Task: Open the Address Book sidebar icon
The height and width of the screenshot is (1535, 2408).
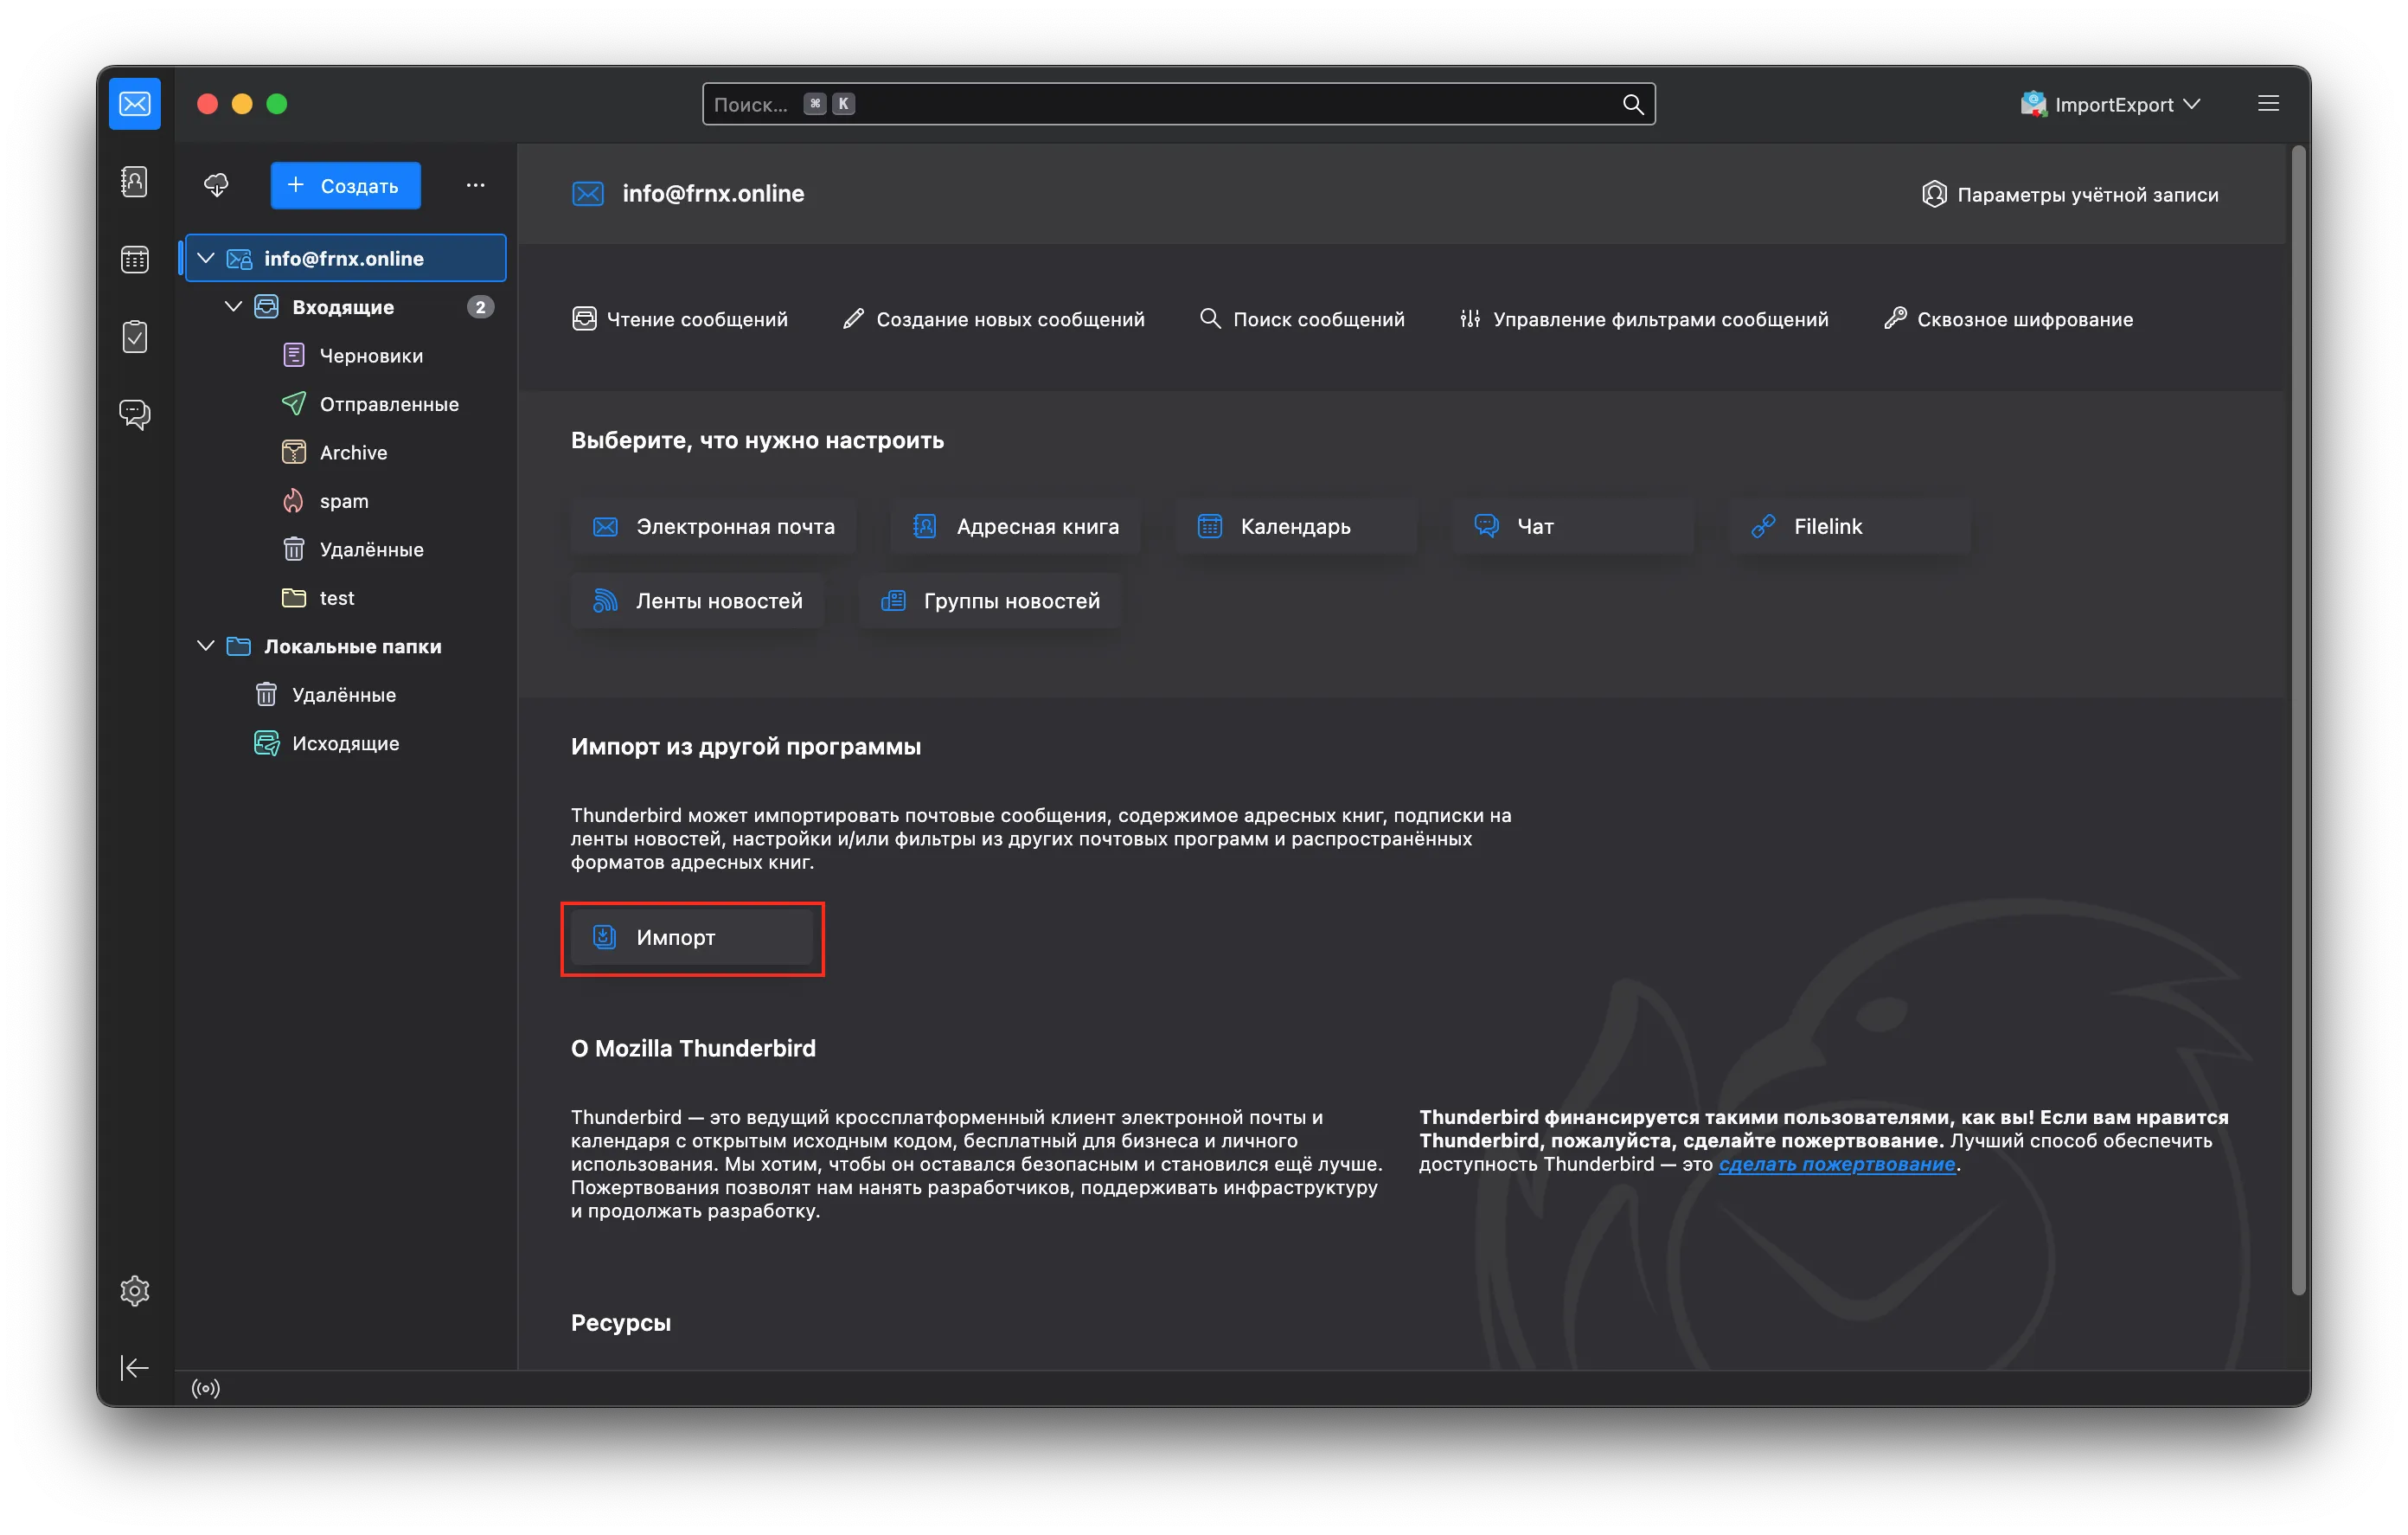Action: (x=134, y=182)
